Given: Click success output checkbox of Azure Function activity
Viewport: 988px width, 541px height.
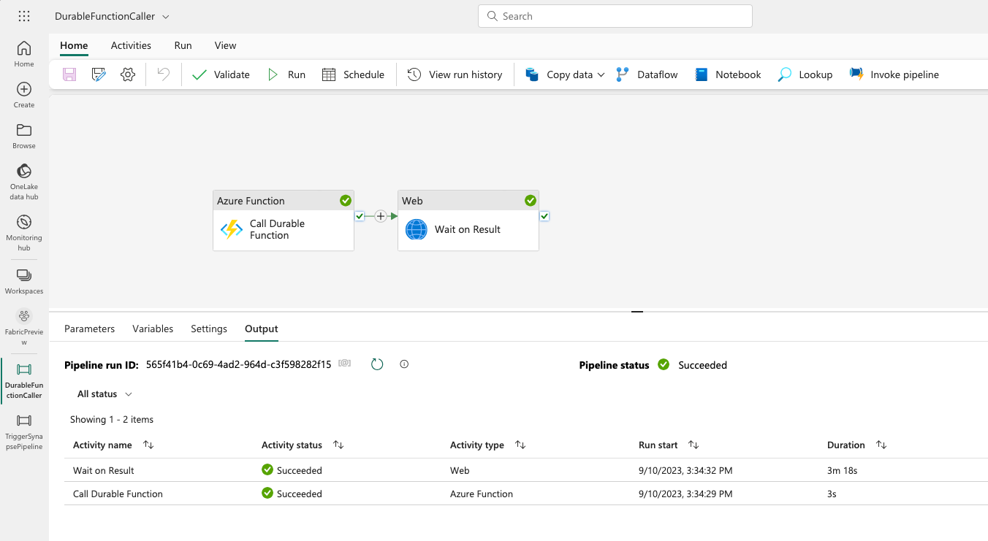Looking at the screenshot, I should 360,216.
